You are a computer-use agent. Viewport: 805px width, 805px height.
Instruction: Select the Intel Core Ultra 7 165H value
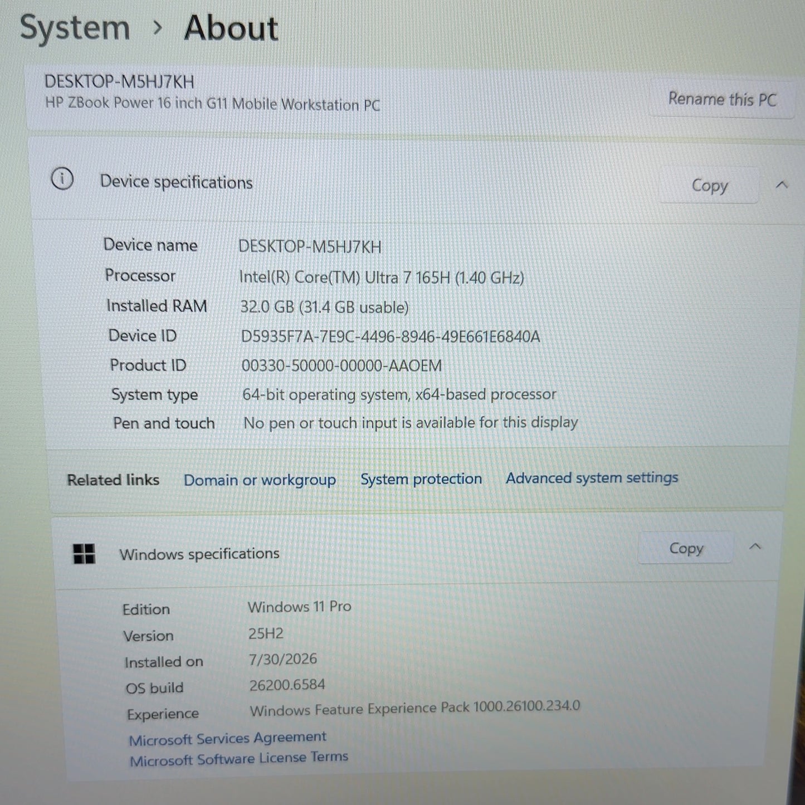tap(382, 277)
